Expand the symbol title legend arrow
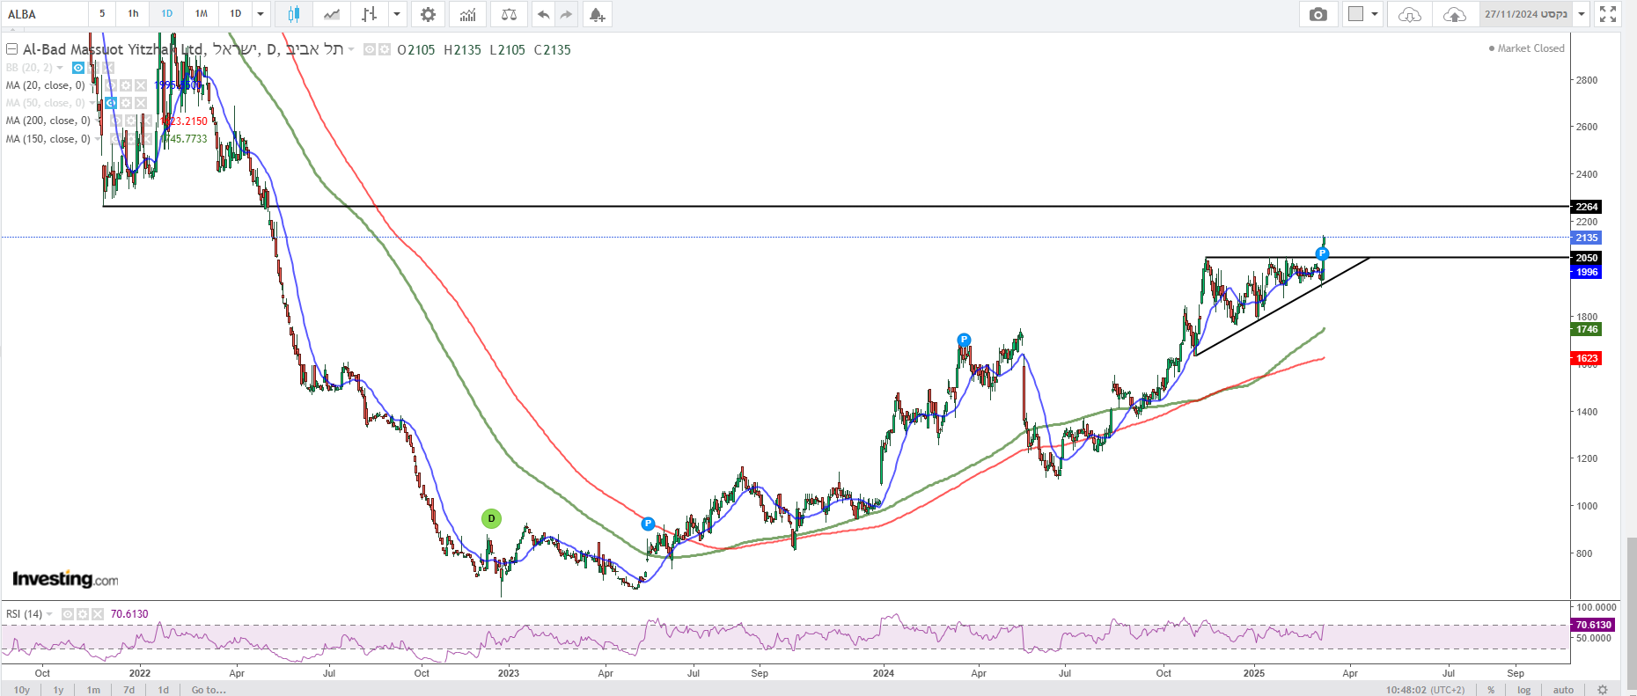The width and height of the screenshot is (1637, 696). pos(351,50)
